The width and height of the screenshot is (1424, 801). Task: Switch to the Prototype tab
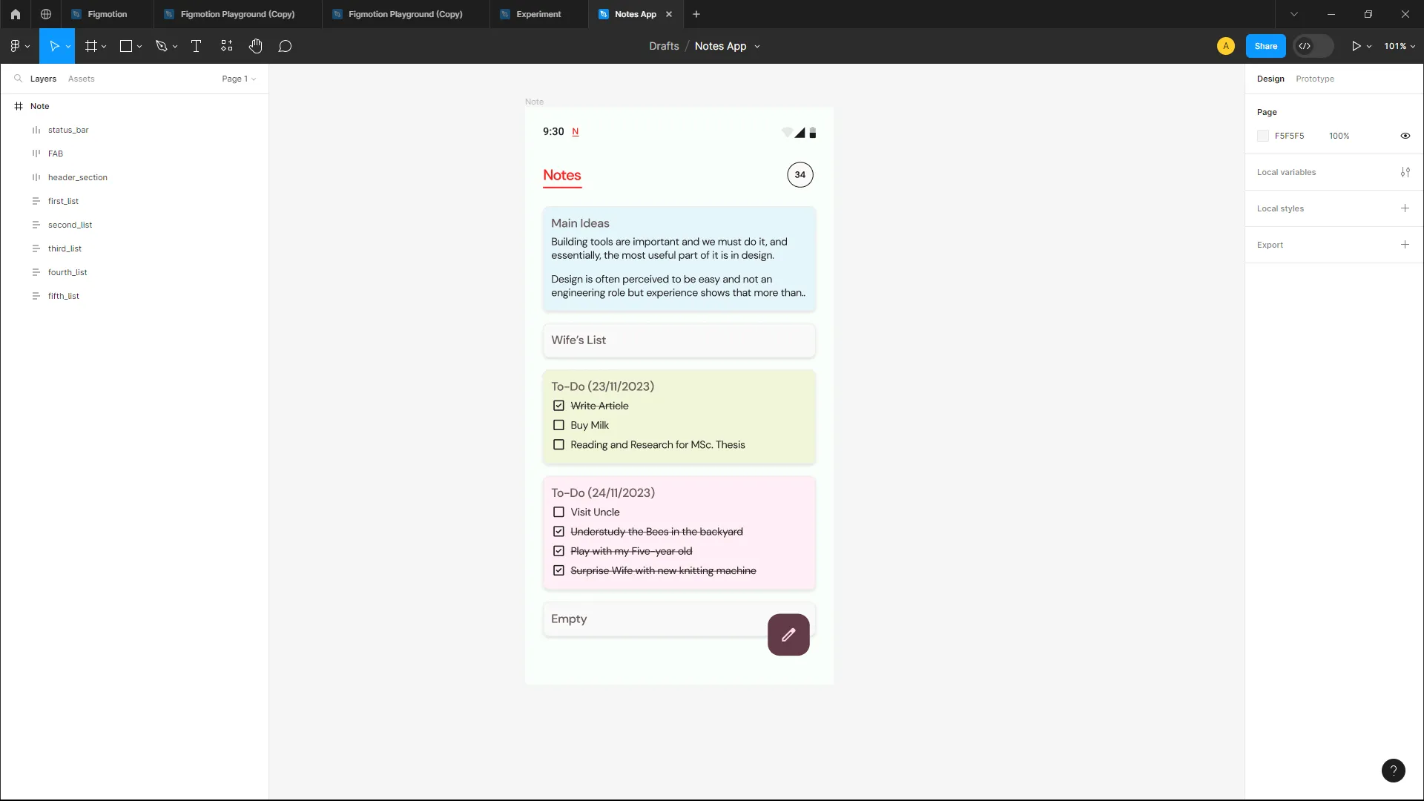(x=1314, y=79)
